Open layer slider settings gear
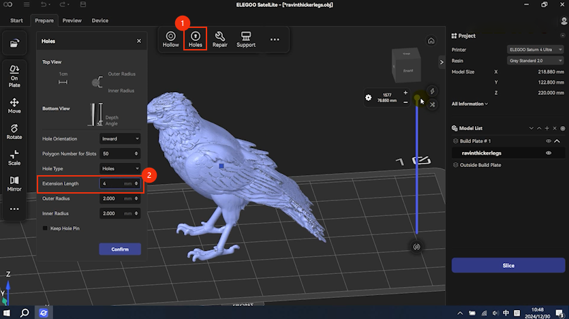Viewport: 569px width, 319px height. point(369,97)
